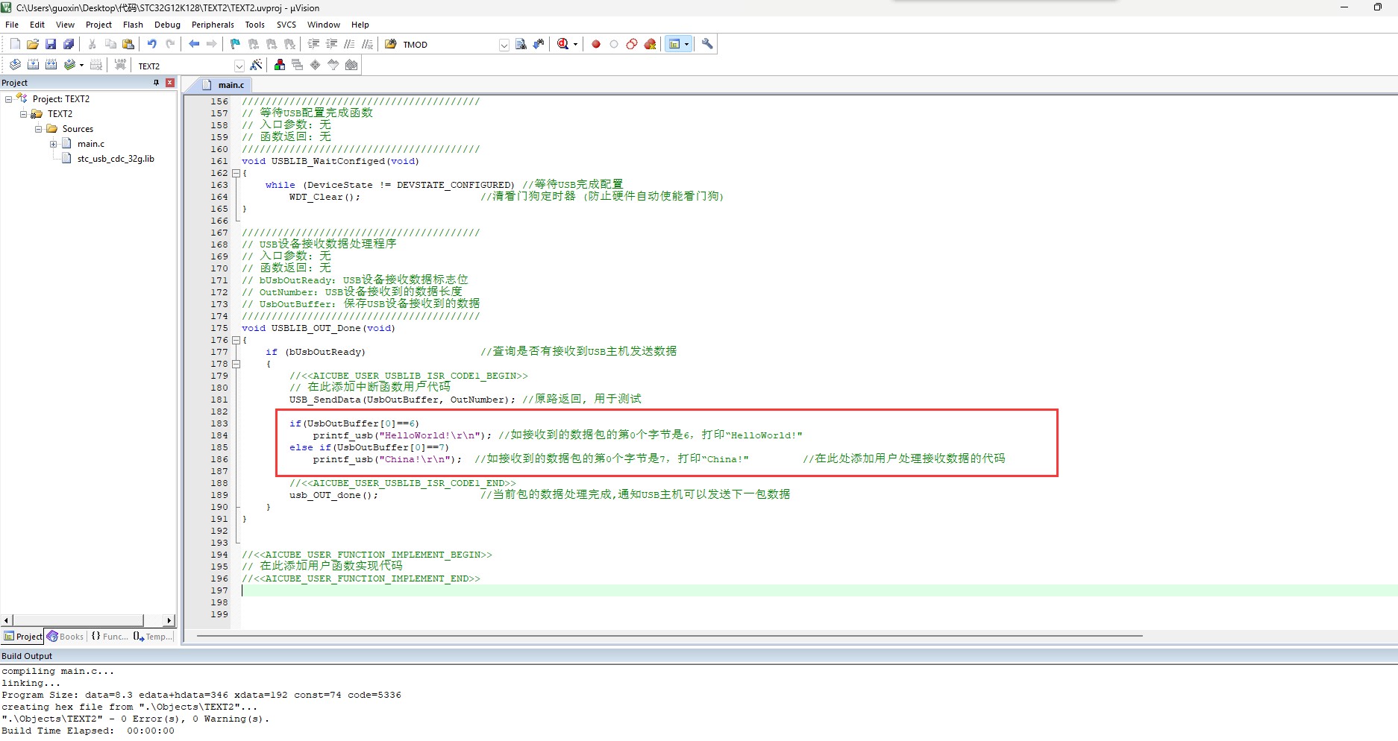Open the debug button dropdown arrow

[x=575, y=45]
